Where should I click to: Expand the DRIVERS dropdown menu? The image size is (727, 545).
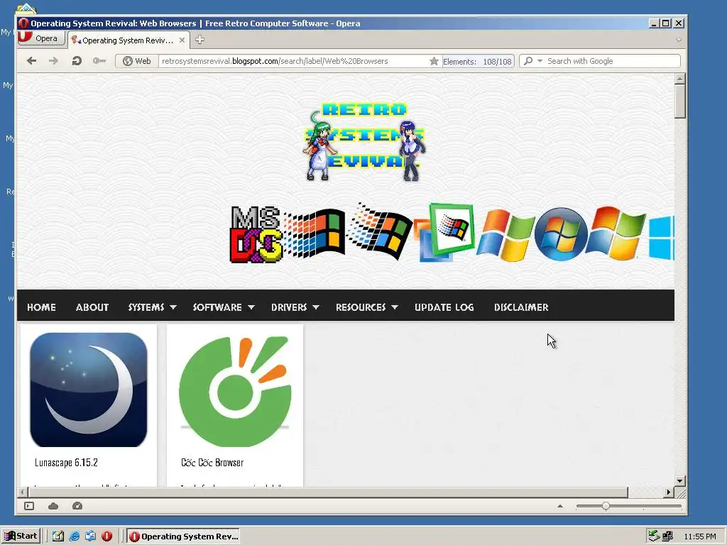coord(295,307)
